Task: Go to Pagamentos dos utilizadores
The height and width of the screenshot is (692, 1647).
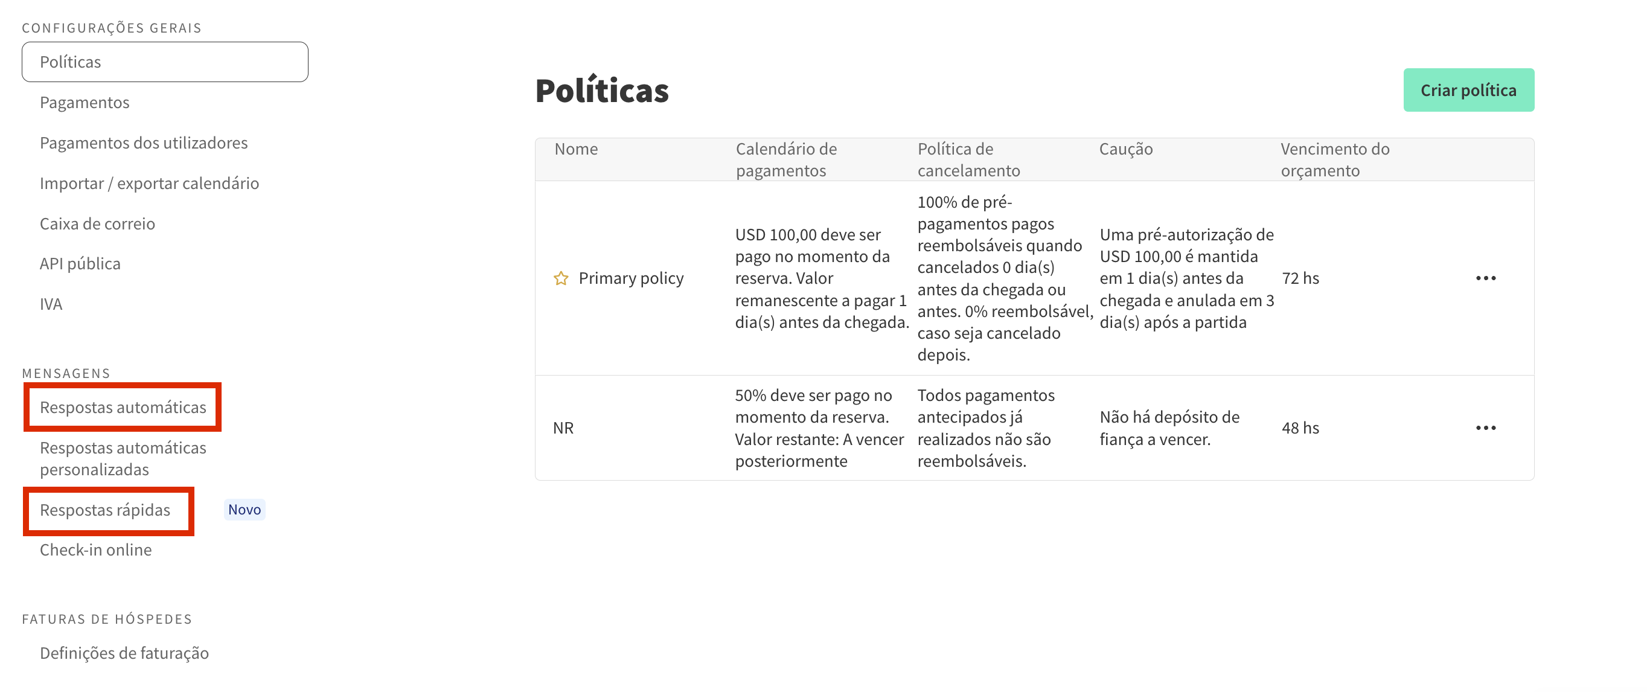Action: click(x=143, y=143)
